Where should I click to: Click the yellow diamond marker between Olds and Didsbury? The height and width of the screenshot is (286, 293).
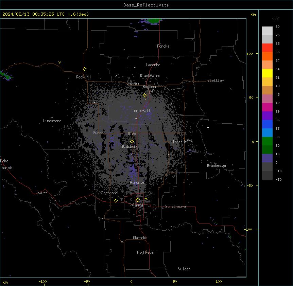coord(132,142)
